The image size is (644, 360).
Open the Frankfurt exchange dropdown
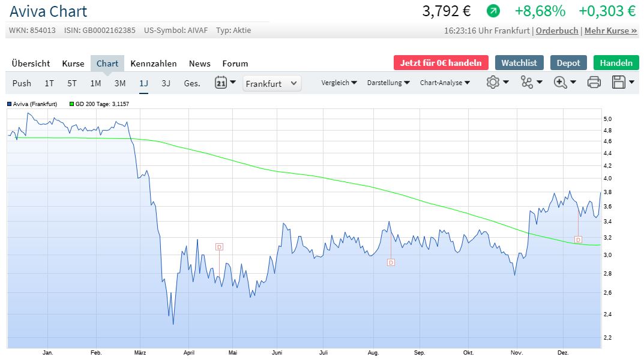[272, 83]
